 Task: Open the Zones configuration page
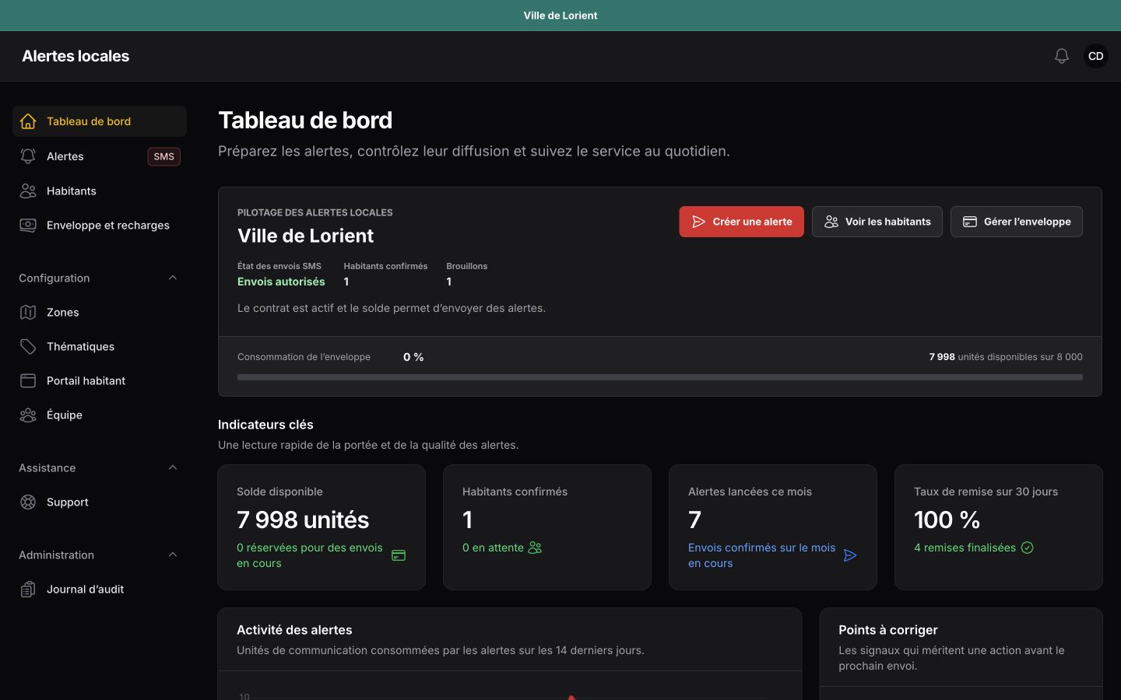tap(100, 312)
